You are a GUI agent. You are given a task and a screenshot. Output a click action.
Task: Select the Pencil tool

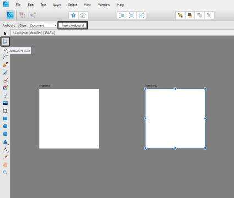pyautogui.click(x=5, y=72)
